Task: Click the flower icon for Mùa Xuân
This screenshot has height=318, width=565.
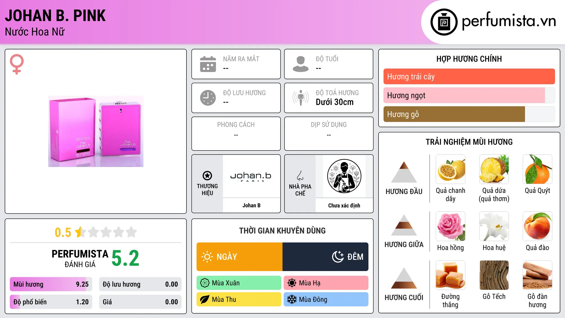Action: 205,283
